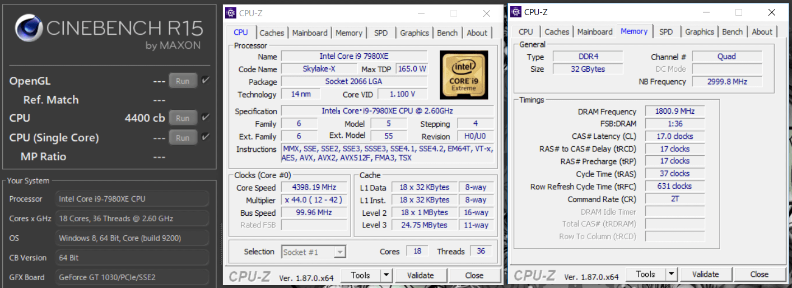
Task: Switch to the Memory tab in the left CPU-Z window
Action: point(348,33)
